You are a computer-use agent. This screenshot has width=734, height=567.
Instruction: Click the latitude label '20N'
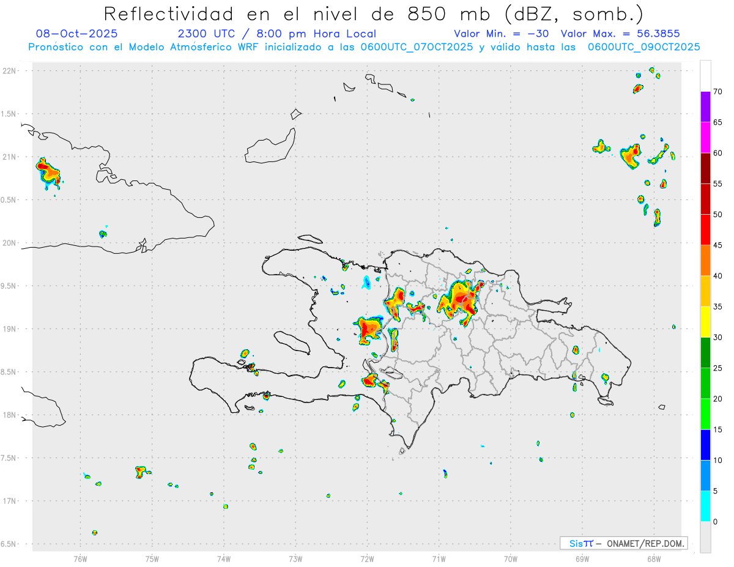[10, 243]
